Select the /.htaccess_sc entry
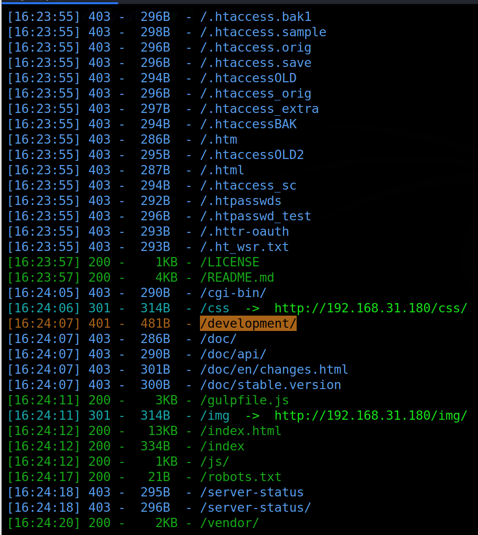 tap(248, 185)
